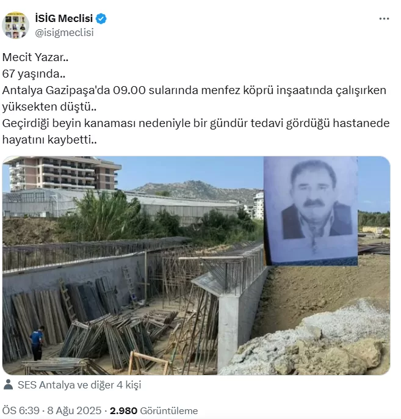Click the tagged people person icon

9,385
